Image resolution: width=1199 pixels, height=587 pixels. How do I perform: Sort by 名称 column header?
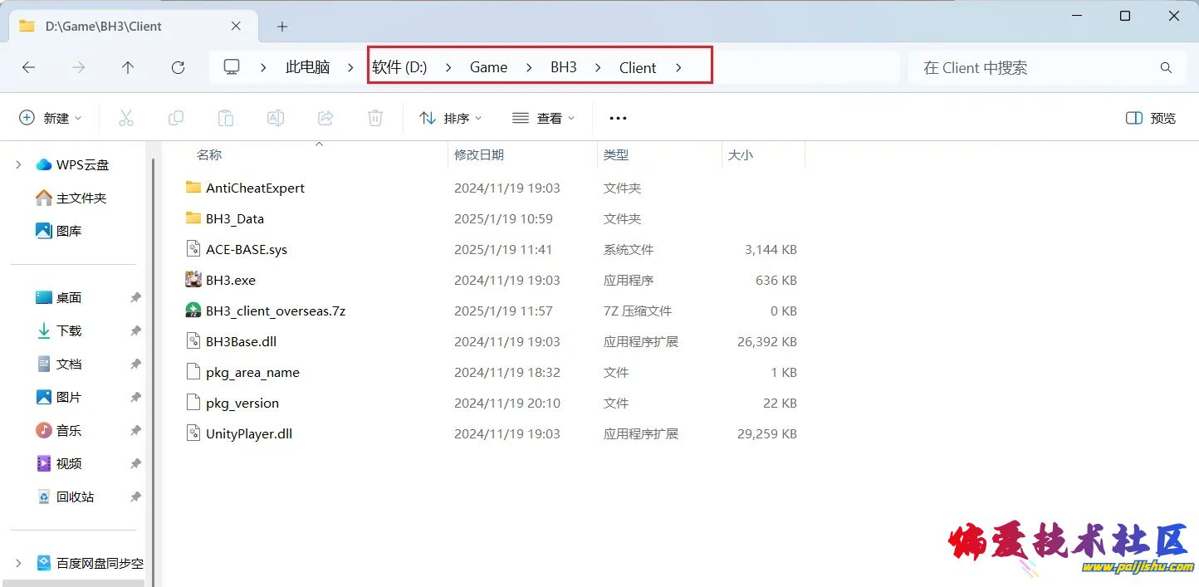coord(209,154)
